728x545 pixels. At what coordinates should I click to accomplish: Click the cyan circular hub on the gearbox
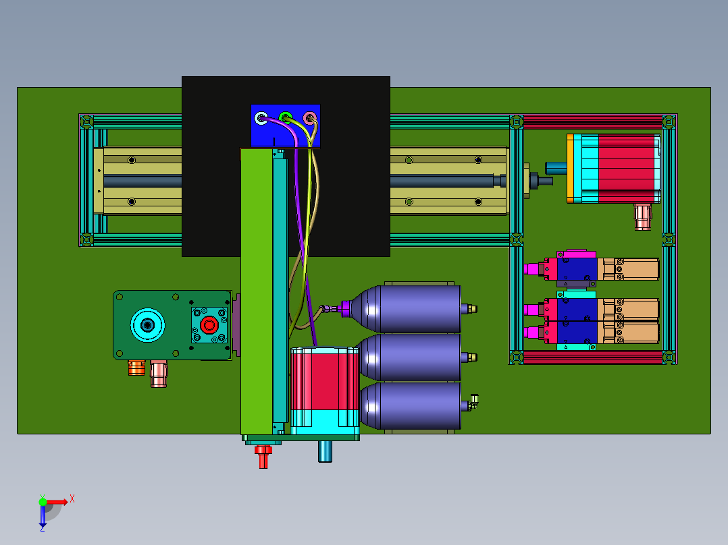[x=148, y=324]
